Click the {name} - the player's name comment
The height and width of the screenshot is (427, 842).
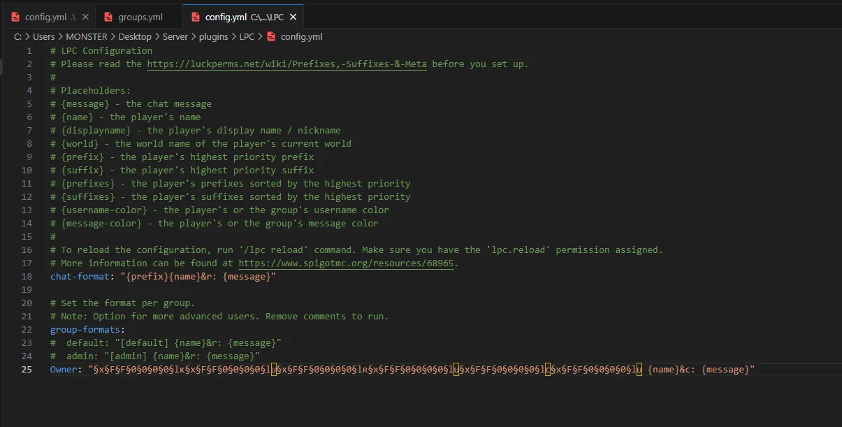tap(125, 117)
